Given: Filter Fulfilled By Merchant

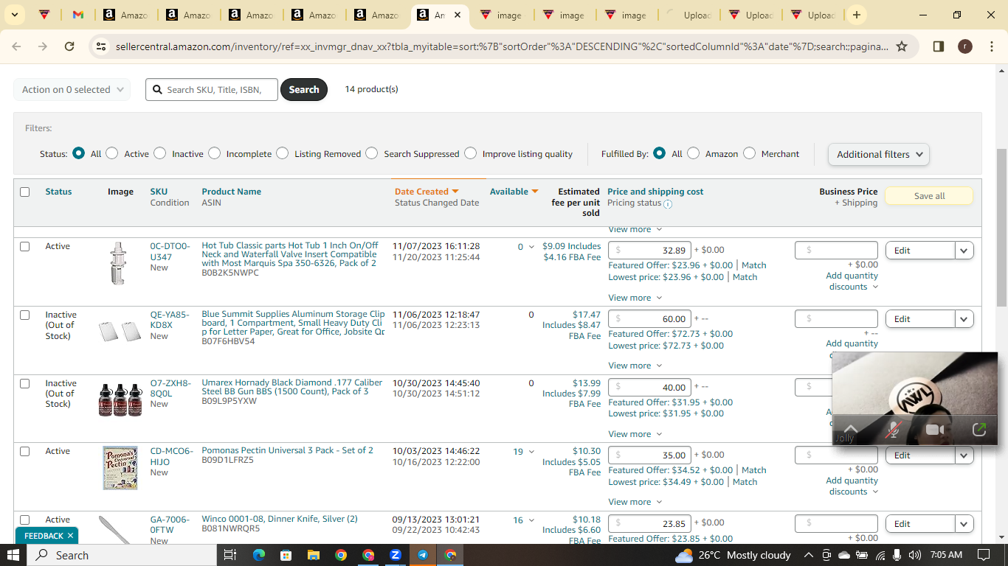Looking at the screenshot, I should pyautogui.click(x=750, y=153).
